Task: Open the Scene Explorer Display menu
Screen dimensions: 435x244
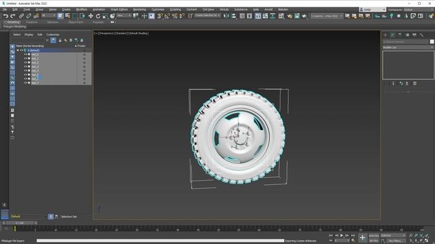Action: point(29,35)
